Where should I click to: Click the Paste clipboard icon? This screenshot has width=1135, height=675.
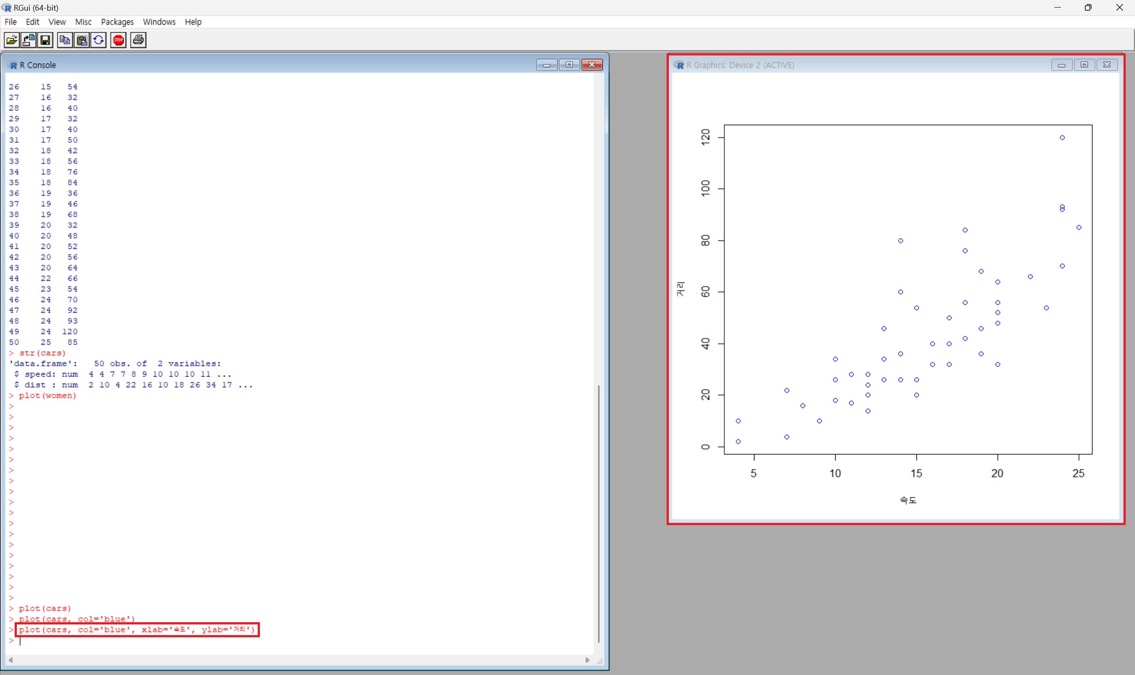tap(82, 40)
